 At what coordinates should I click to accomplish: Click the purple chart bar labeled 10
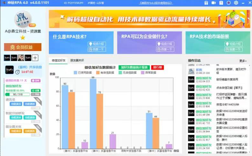click(x=84, y=145)
